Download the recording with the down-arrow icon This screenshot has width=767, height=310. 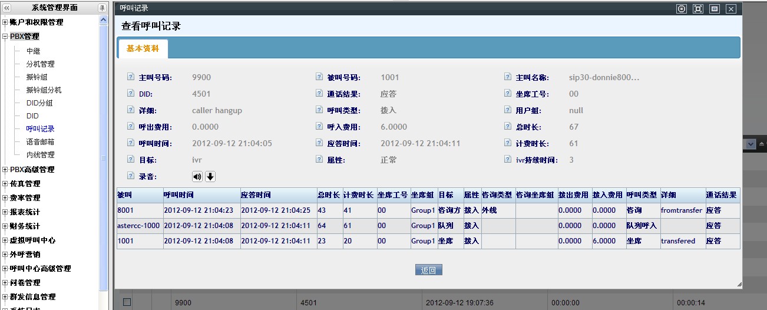210,177
